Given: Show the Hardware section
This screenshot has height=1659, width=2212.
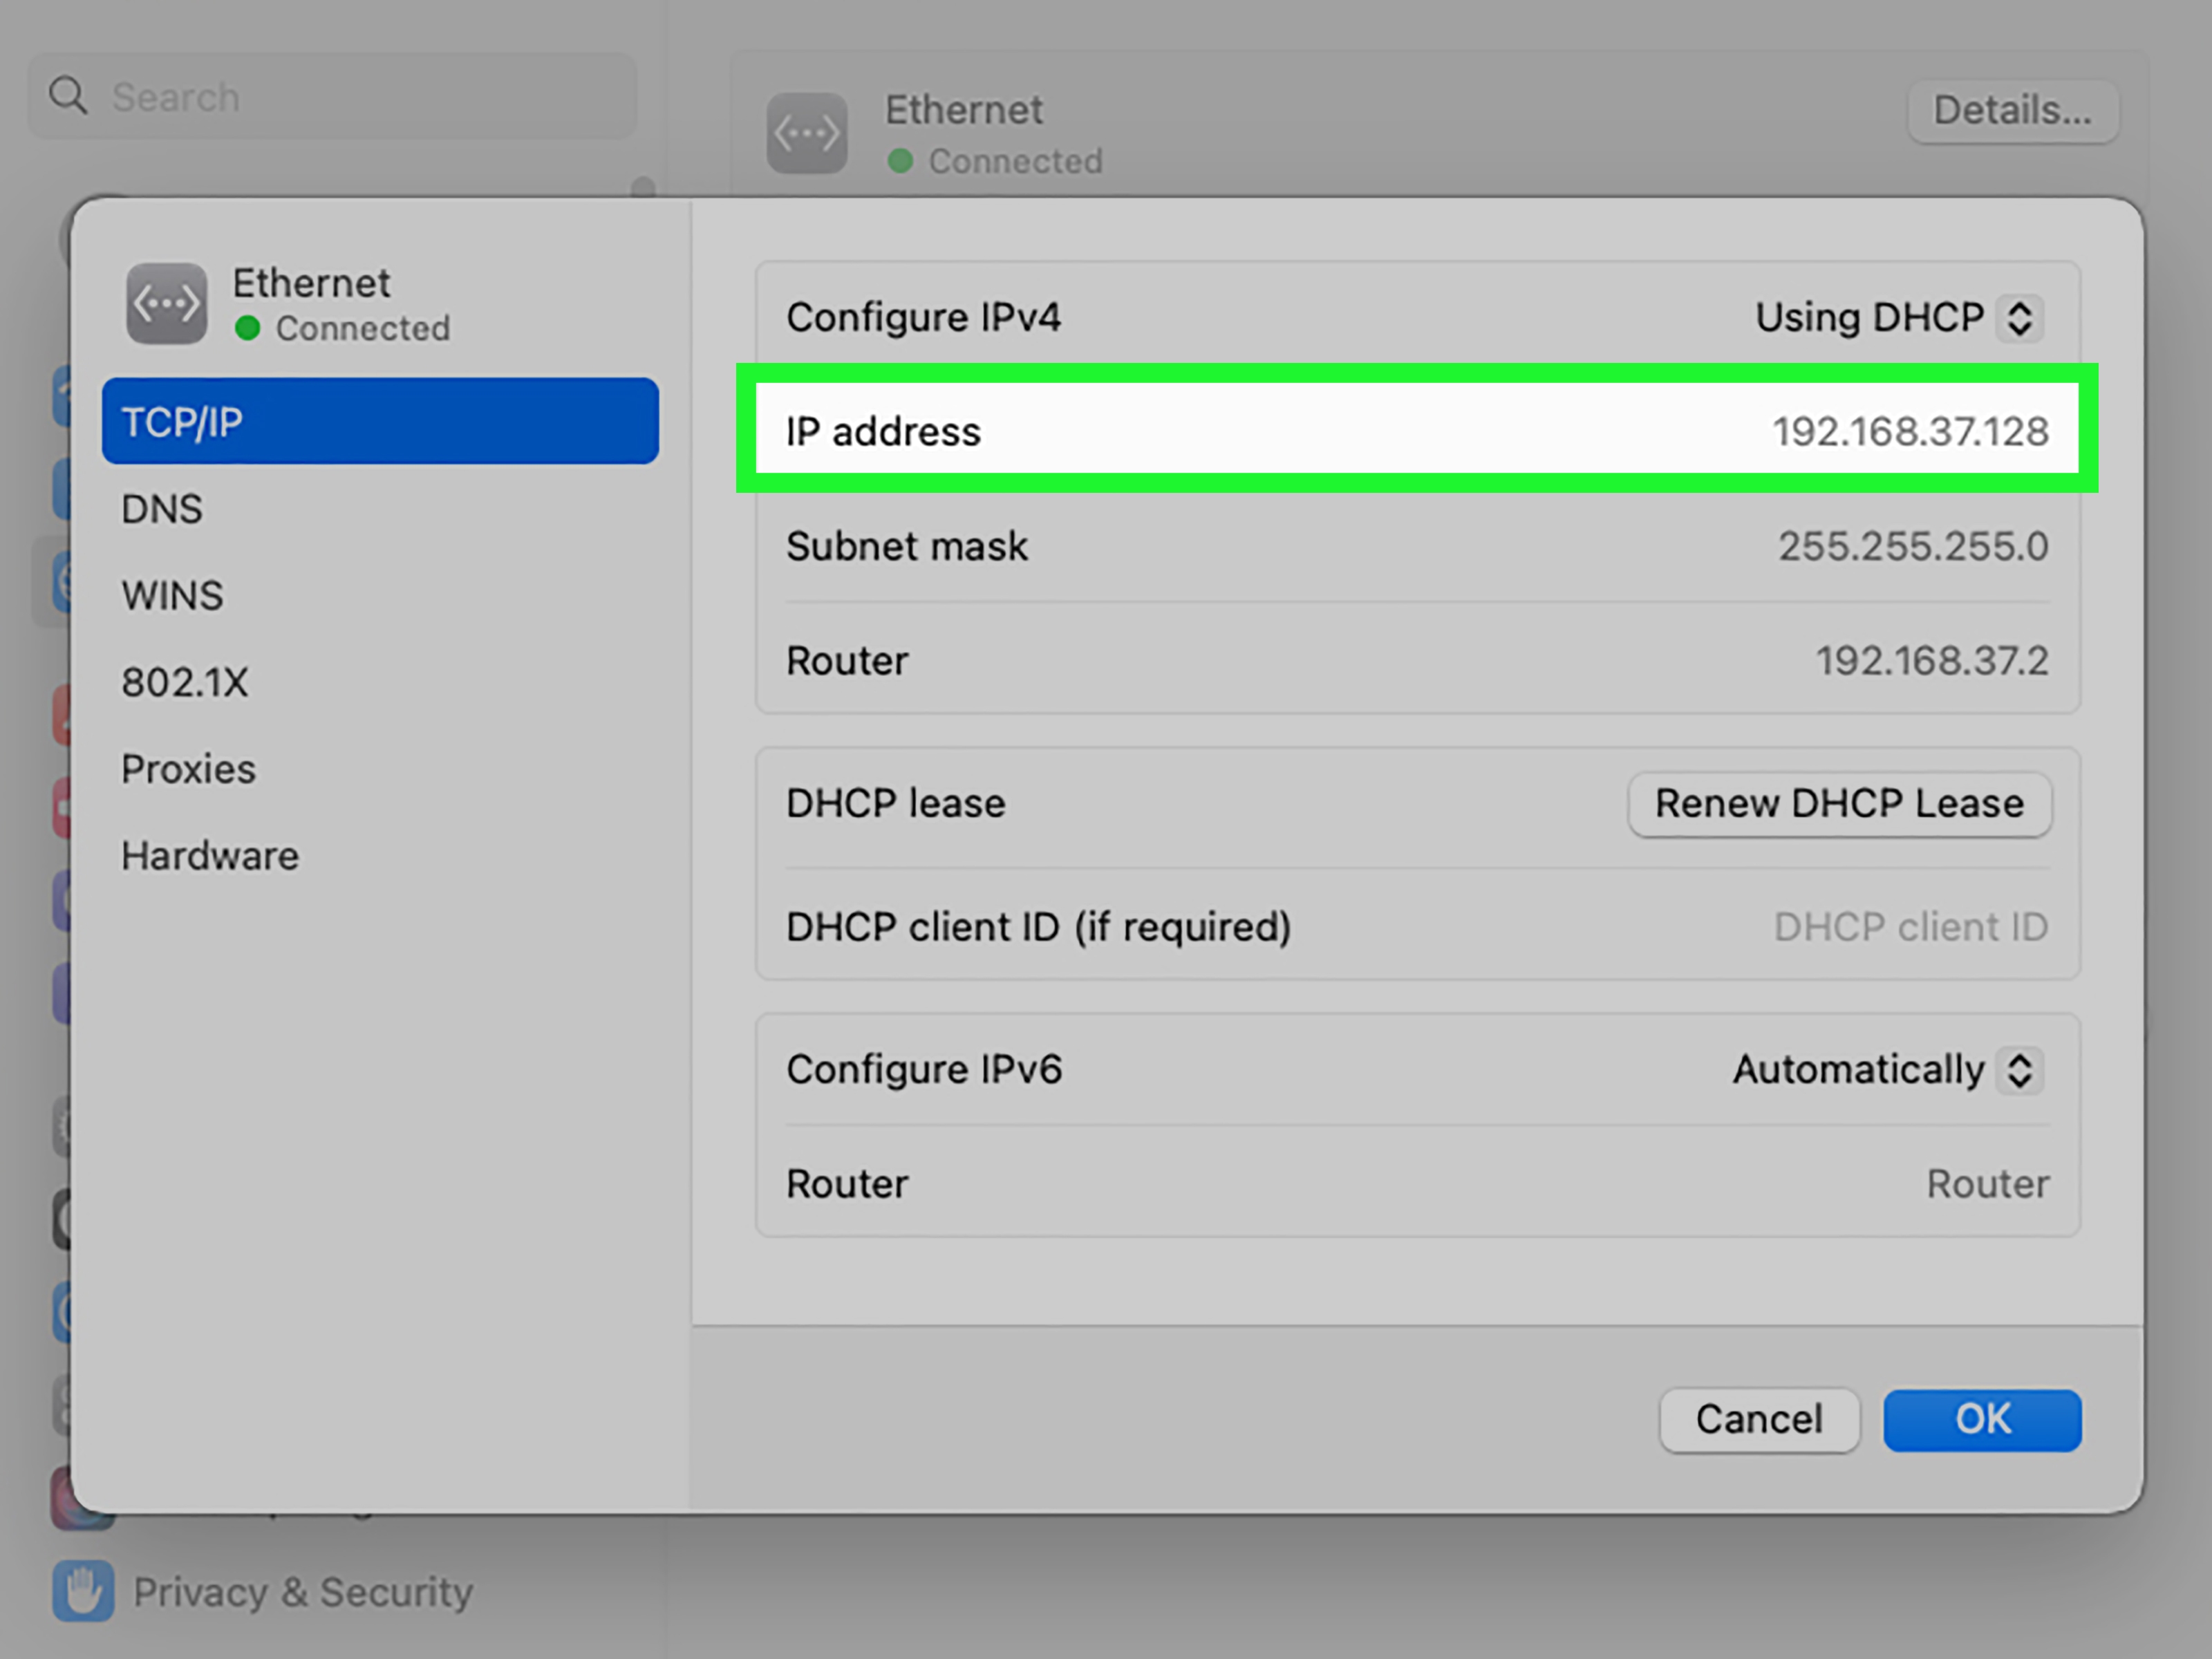Looking at the screenshot, I should click(210, 856).
